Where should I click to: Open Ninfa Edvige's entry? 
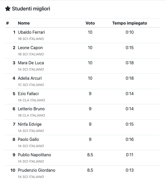(x=30, y=124)
